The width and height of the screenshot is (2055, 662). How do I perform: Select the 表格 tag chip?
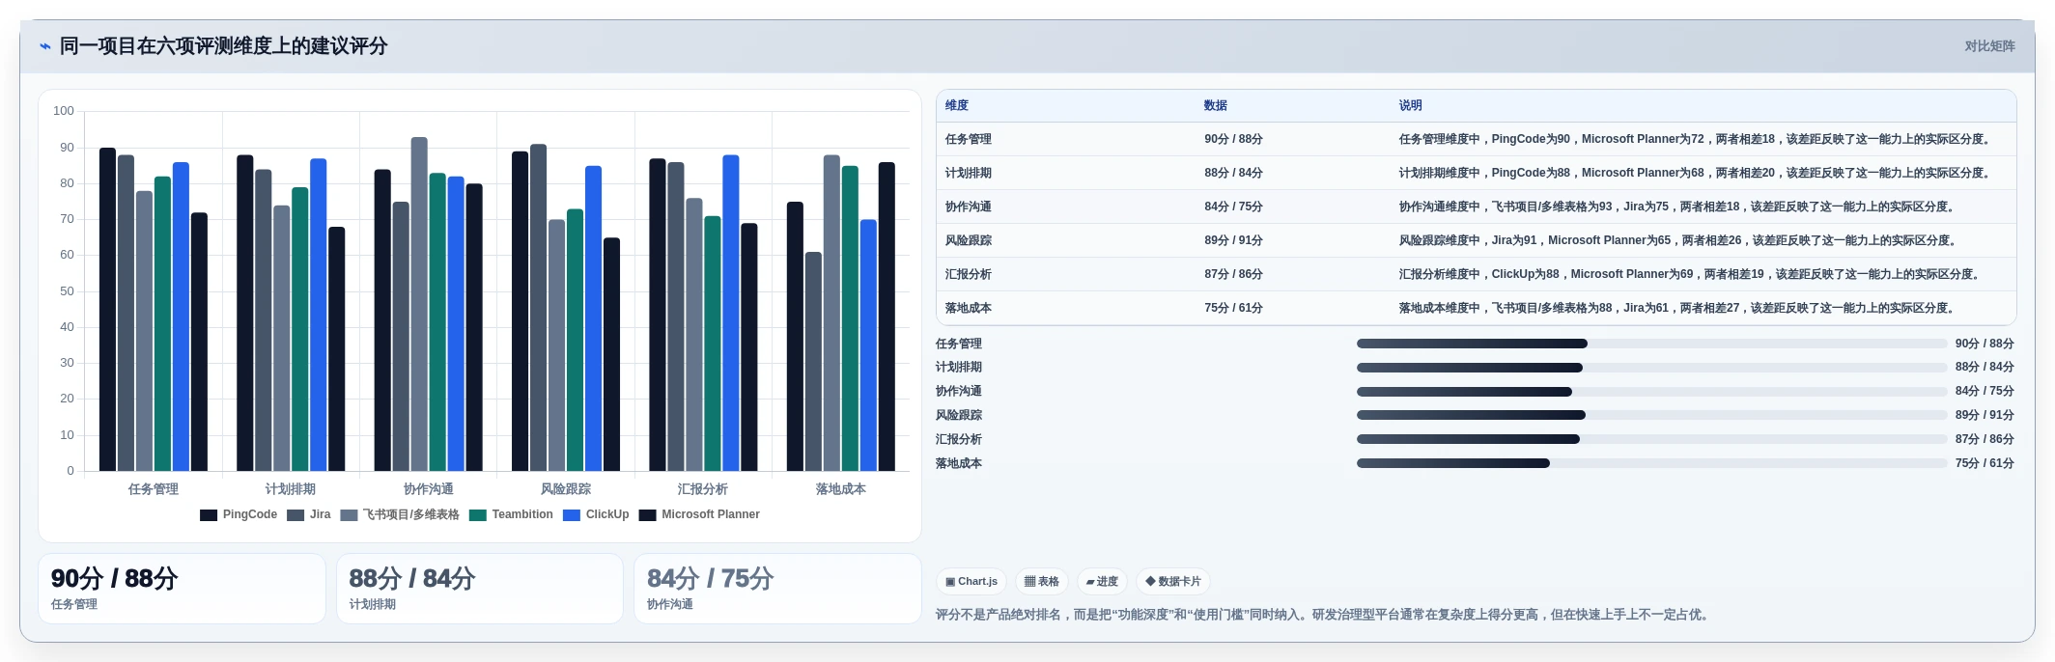coord(1042,582)
